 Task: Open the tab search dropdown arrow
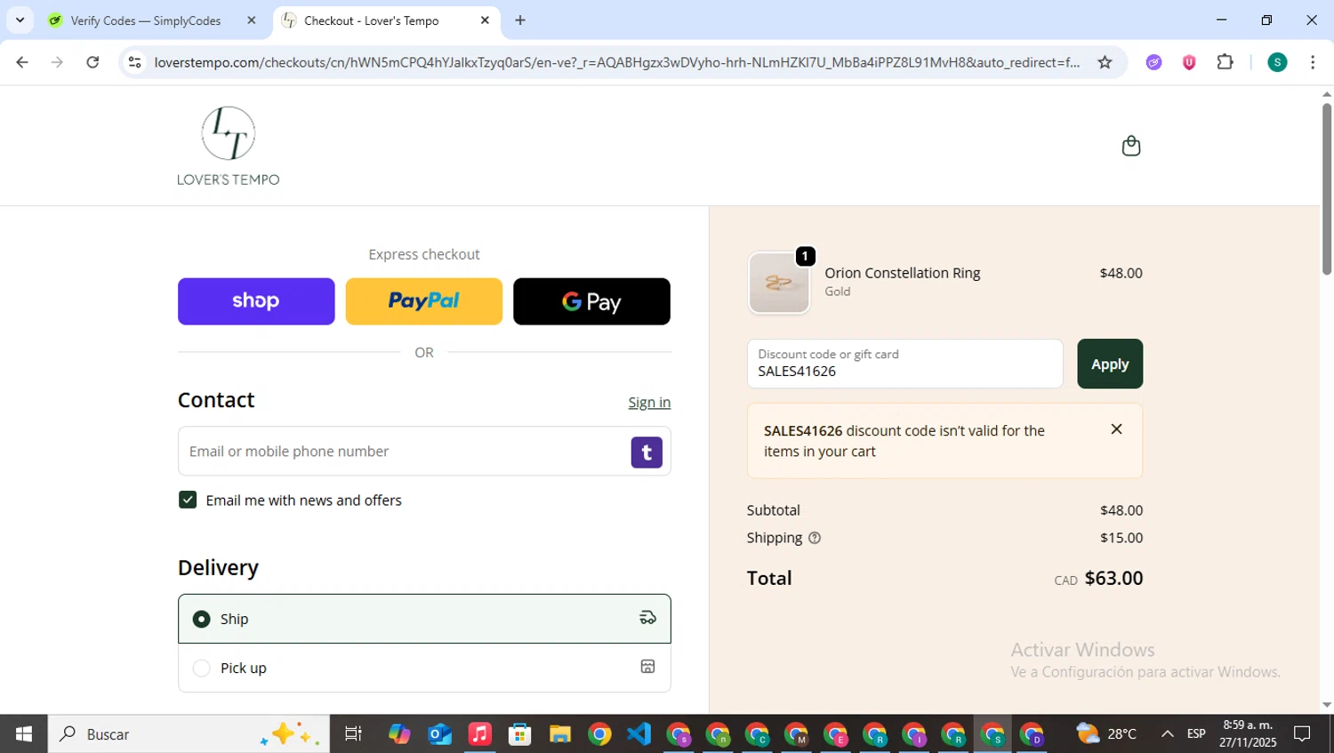[20, 20]
